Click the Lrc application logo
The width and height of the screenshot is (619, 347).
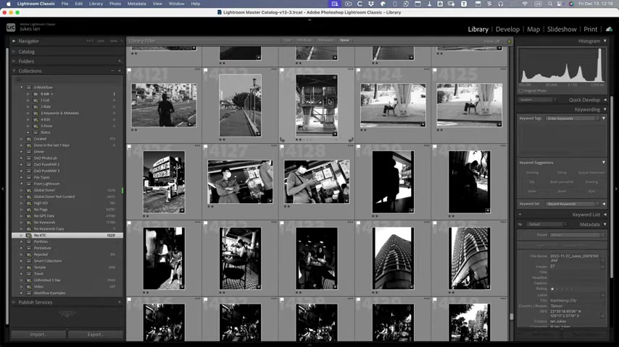coord(11,27)
